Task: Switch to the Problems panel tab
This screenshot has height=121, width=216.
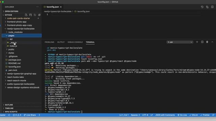Action: pos(49,42)
